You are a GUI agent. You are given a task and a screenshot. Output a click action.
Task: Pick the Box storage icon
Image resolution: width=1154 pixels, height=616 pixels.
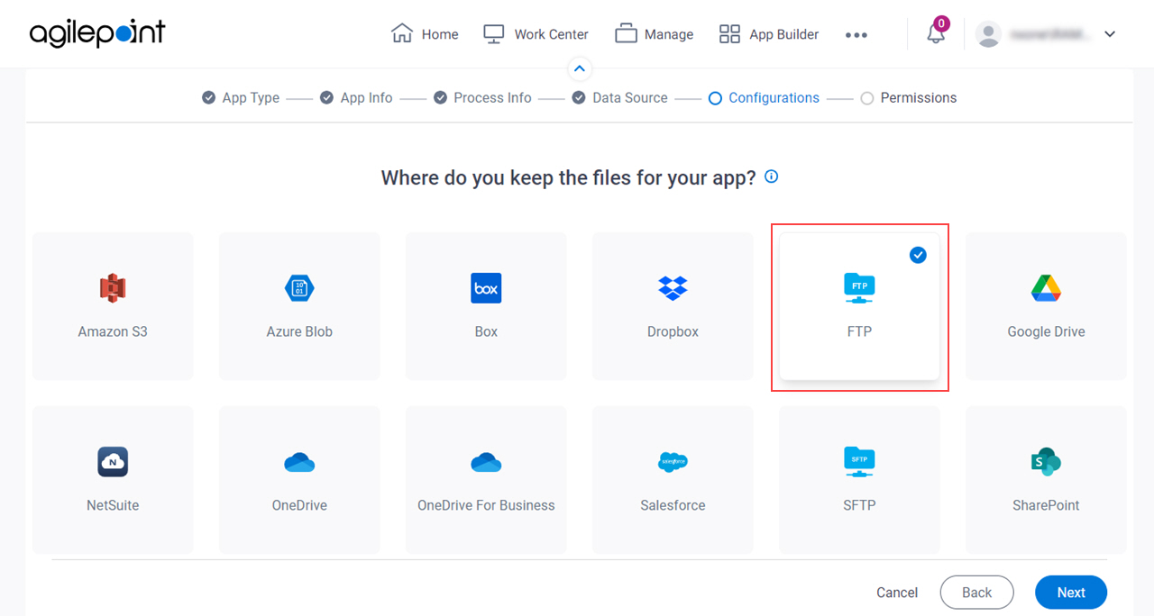click(x=486, y=288)
